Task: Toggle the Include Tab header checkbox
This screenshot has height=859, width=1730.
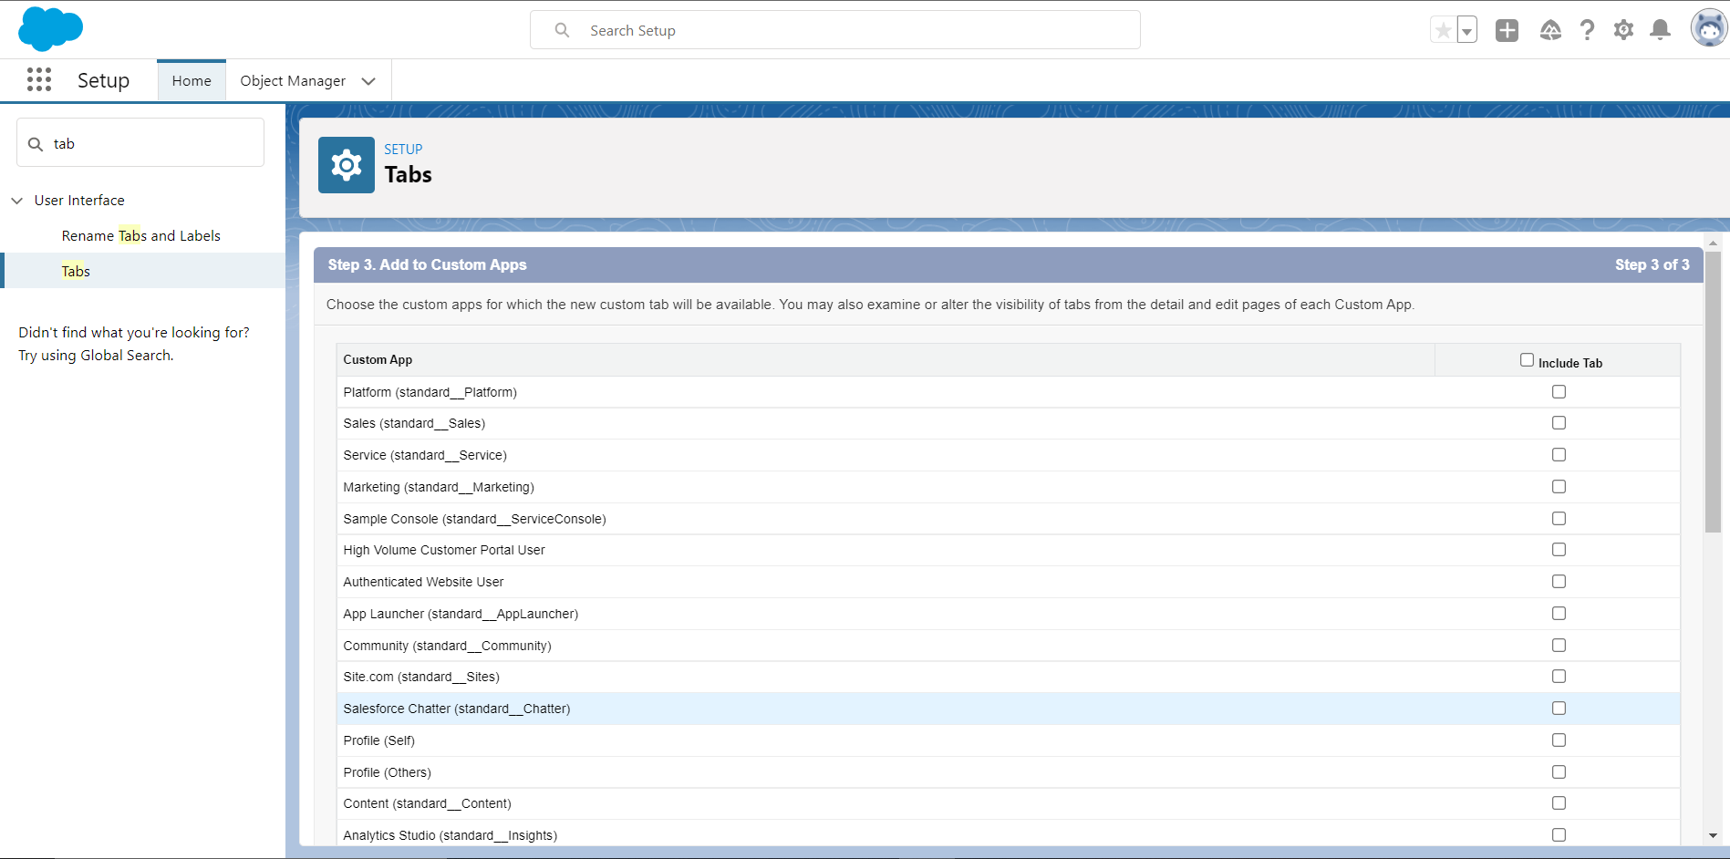Action: click(1527, 360)
